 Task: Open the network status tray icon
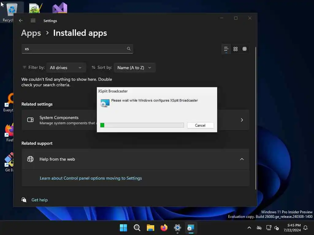[269, 228]
